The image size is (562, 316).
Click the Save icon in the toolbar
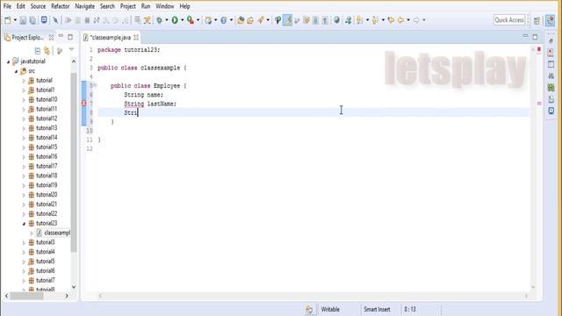pos(23,20)
